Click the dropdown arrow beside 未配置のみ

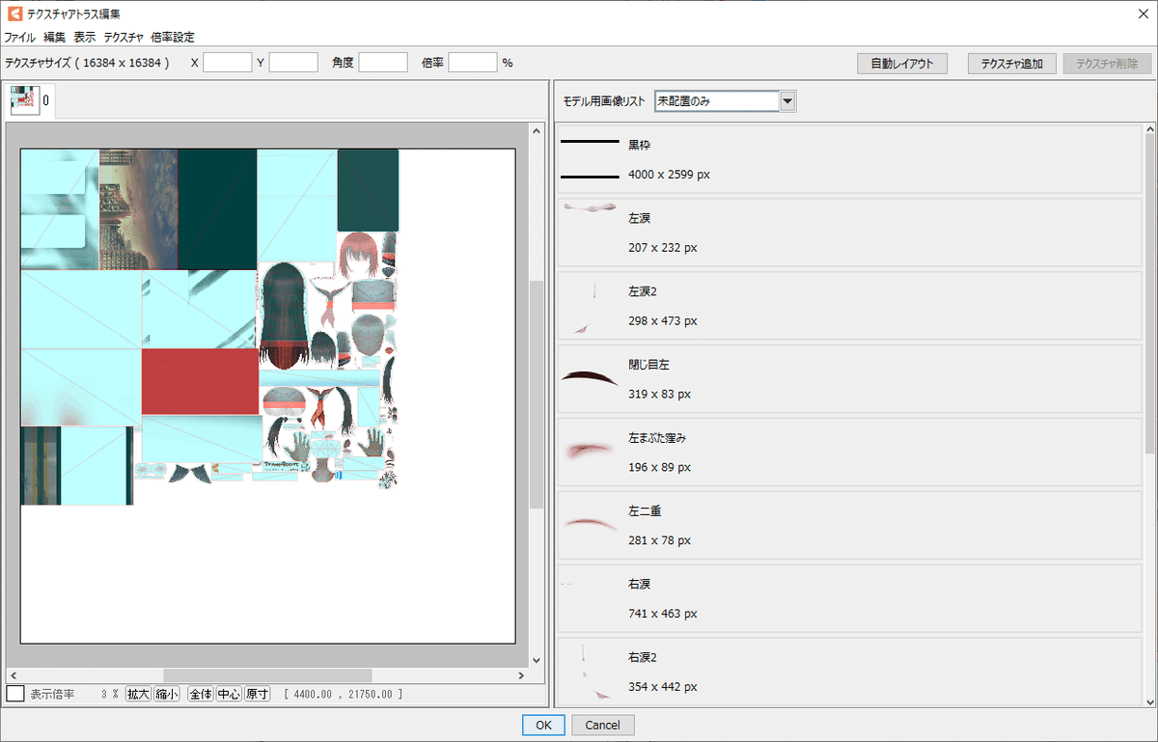tap(787, 101)
